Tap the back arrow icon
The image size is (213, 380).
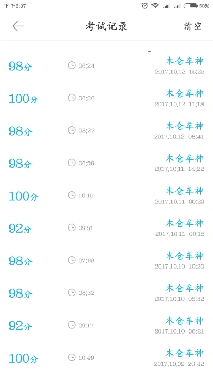18,26
